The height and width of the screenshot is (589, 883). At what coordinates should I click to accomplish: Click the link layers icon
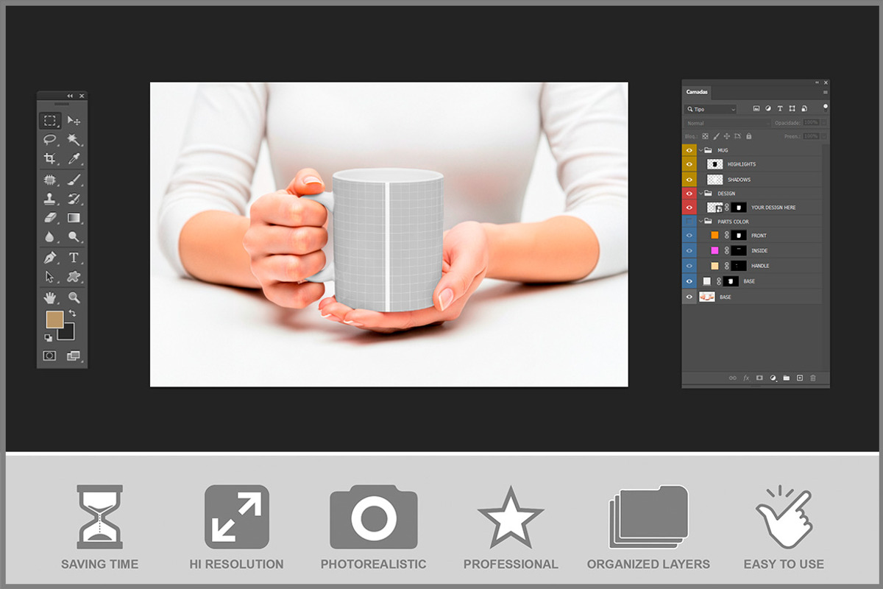[732, 378]
